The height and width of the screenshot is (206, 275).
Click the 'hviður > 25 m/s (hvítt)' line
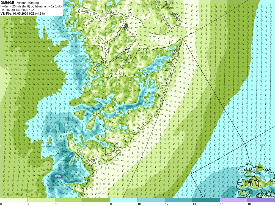point(31,6)
